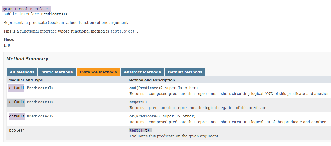Click the 'Modifier and Type' column header
The height and width of the screenshot is (146, 331).
click(x=26, y=80)
